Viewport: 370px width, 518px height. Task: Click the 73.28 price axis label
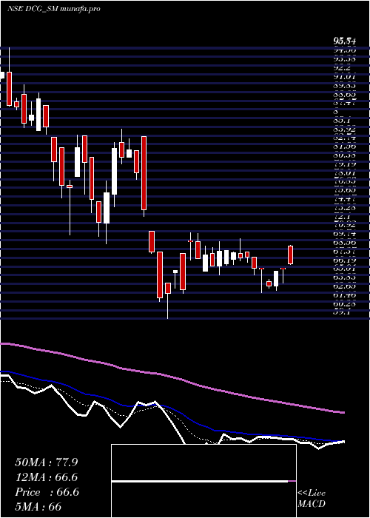345,208
